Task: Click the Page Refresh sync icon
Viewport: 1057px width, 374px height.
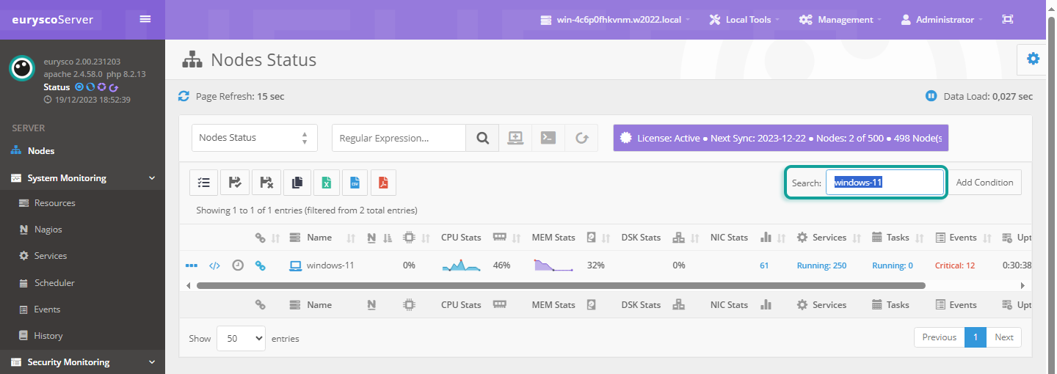Action: [184, 96]
